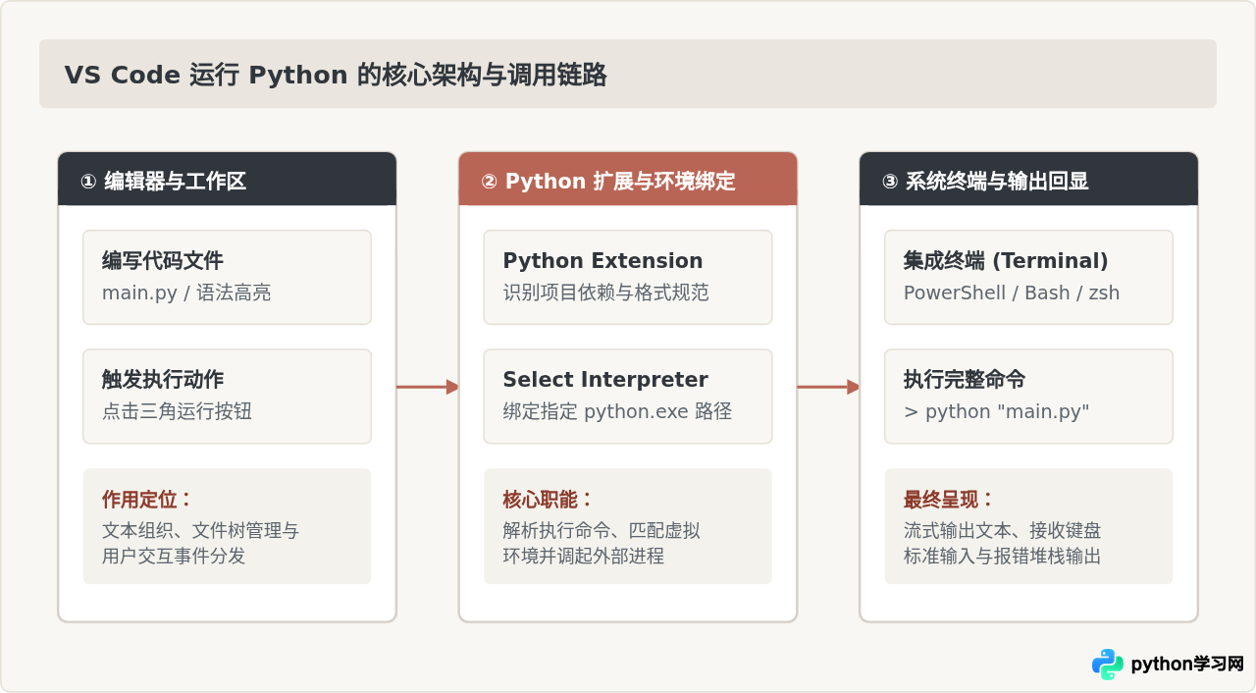Click the text '文本组织、文件树管理与'
Image resolution: width=1256 pixels, height=693 pixels.
pos(200,531)
